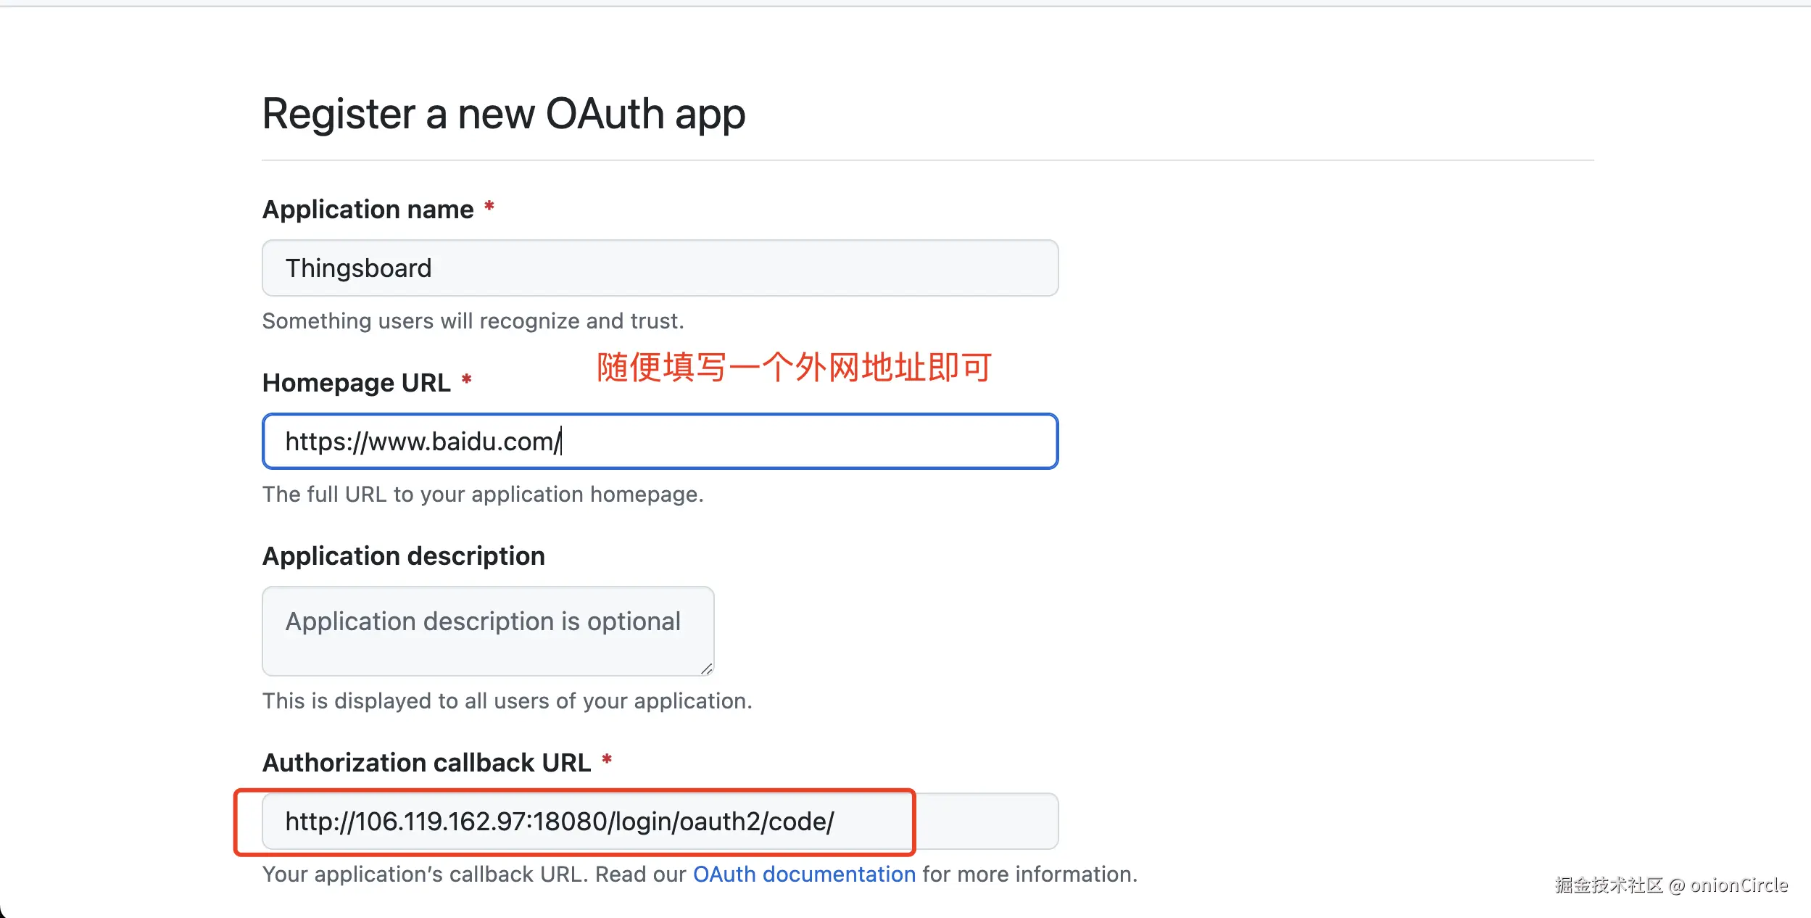
Task: Click the red asterisk beside Application name
Action: 489,207
